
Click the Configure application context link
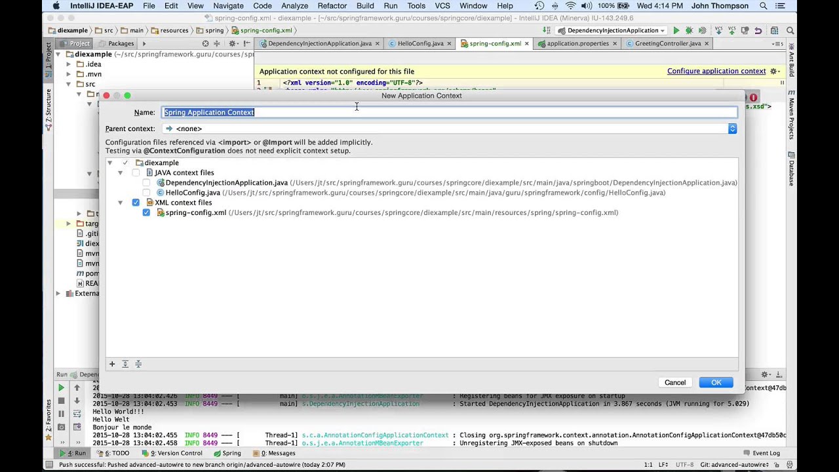click(716, 71)
